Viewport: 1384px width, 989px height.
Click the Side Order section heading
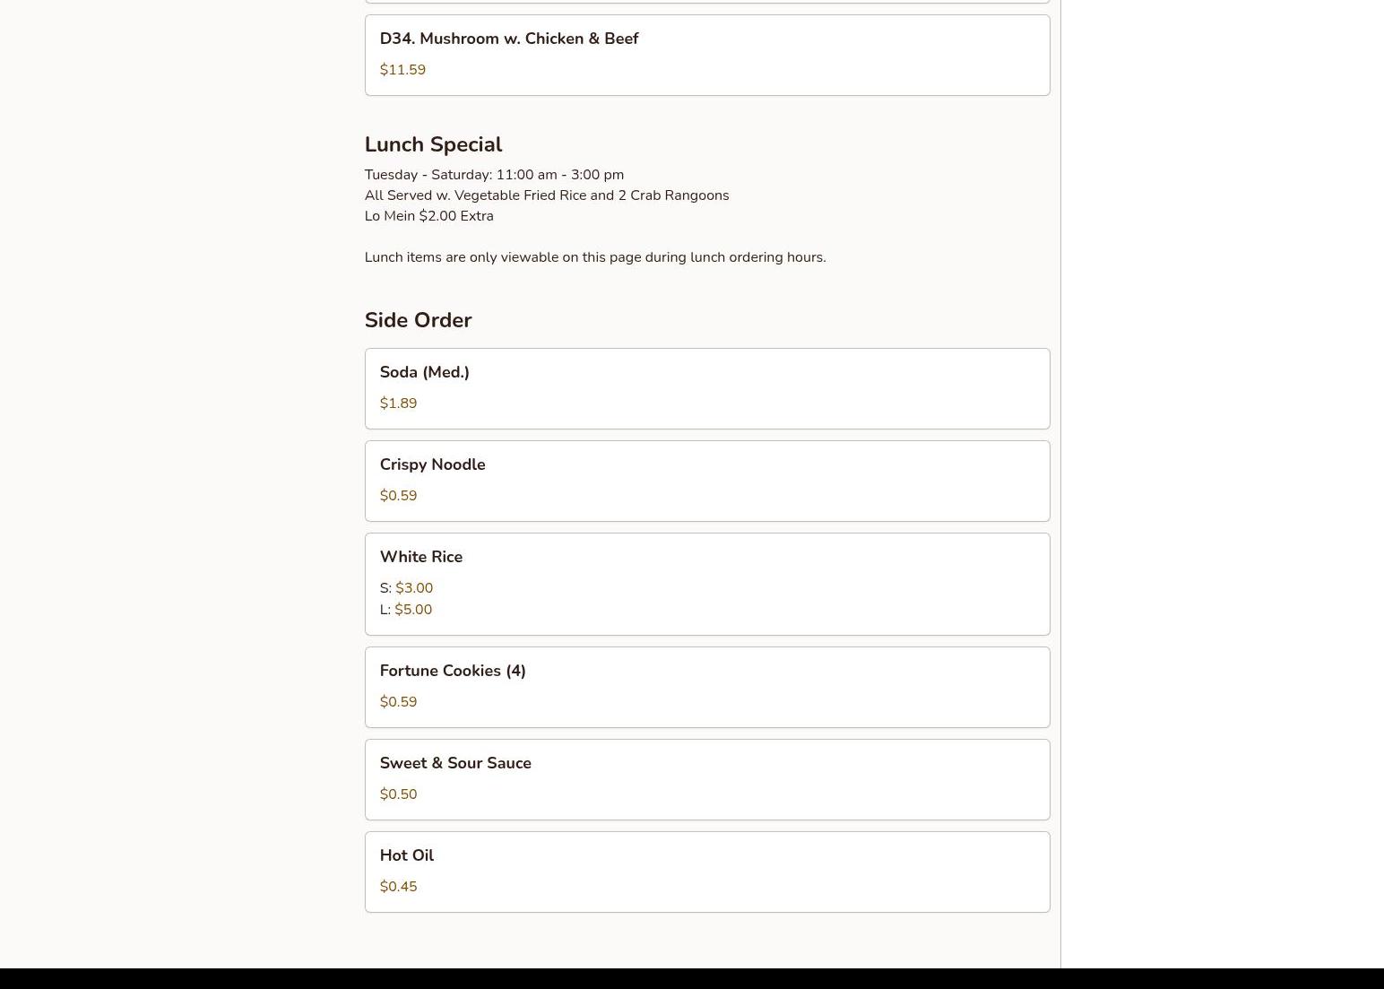coord(418,320)
